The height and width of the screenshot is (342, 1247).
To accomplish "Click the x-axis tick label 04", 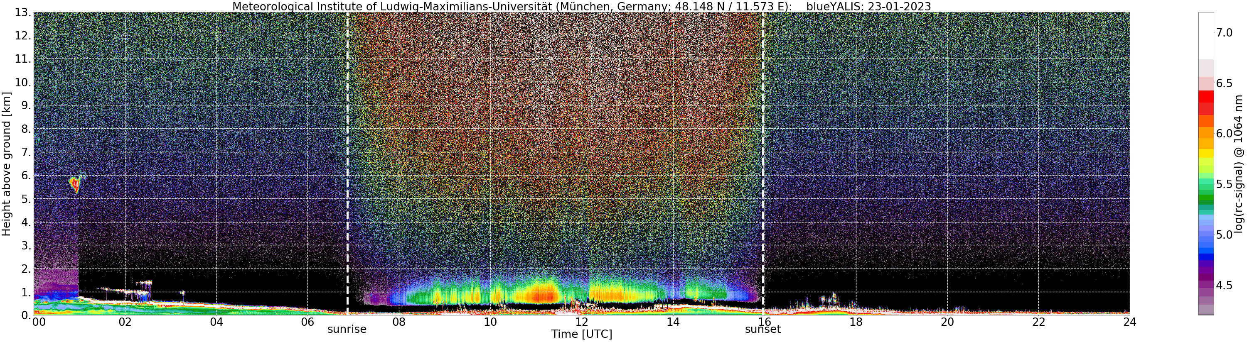I will coord(216,322).
